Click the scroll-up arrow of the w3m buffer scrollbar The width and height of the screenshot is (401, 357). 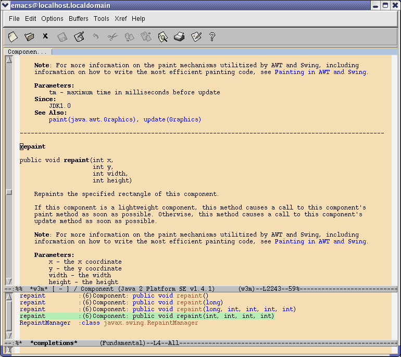point(9,59)
